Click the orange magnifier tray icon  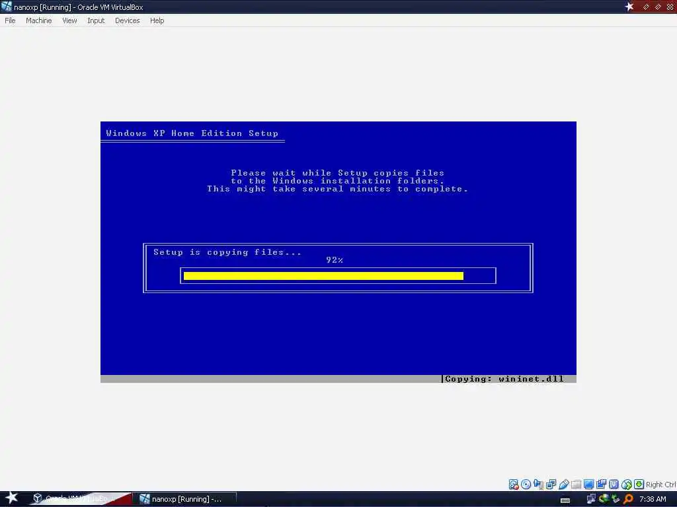pyautogui.click(x=629, y=499)
